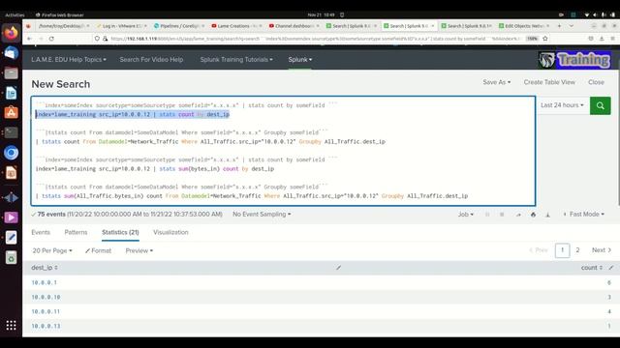Open the Firefox downloads panel
This screenshot has height=348, width=620.
point(602,39)
